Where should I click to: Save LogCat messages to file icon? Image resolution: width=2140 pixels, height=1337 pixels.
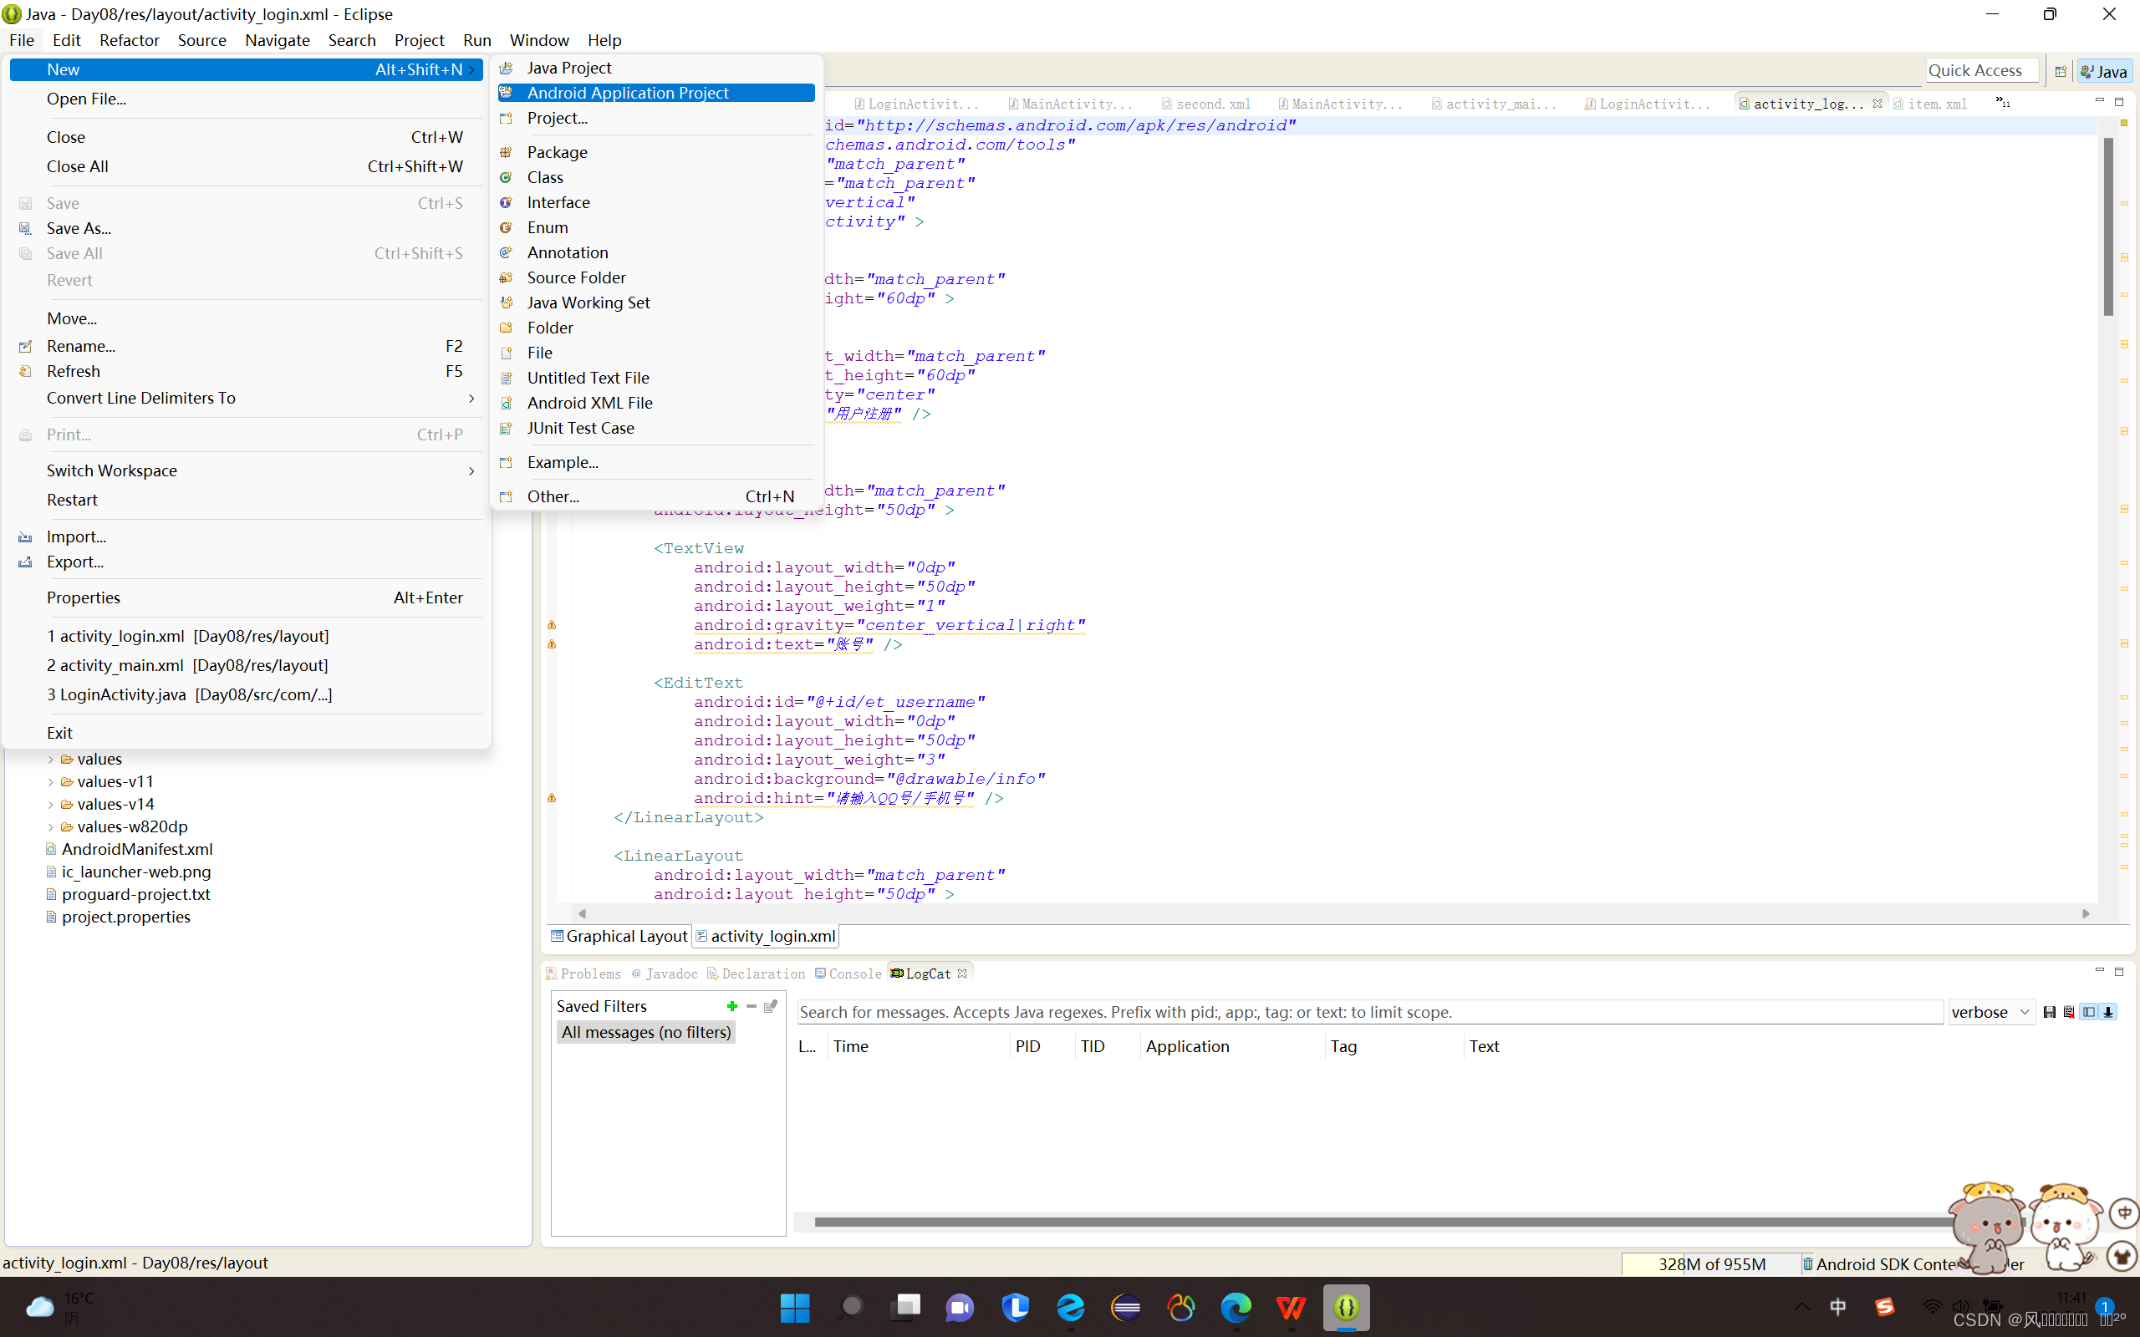coord(2049,1012)
